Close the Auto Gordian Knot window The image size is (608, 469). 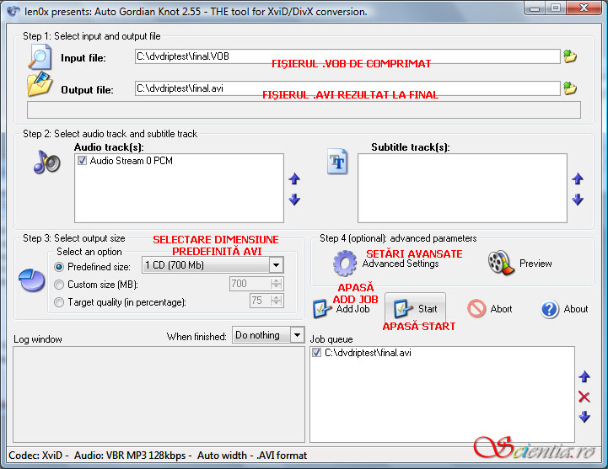click(x=584, y=8)
